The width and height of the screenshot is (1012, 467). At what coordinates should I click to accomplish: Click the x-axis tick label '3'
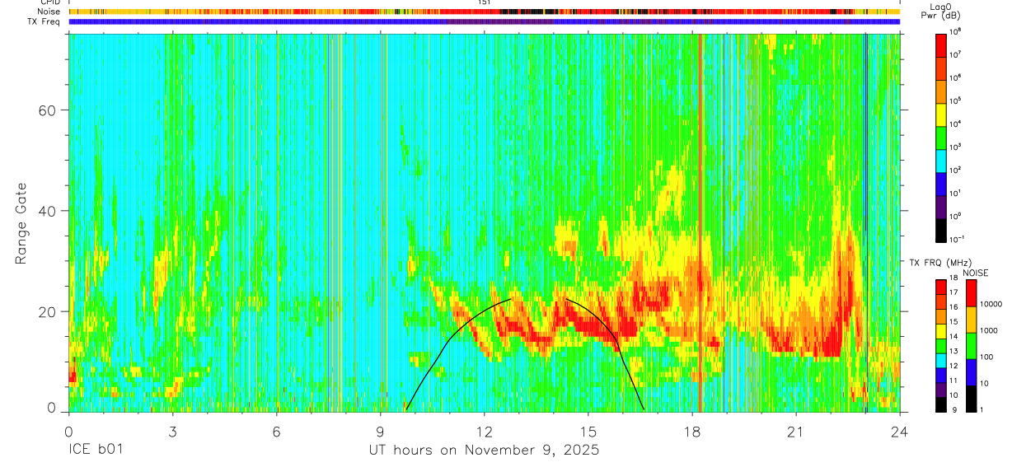click(x=172, y=432)
